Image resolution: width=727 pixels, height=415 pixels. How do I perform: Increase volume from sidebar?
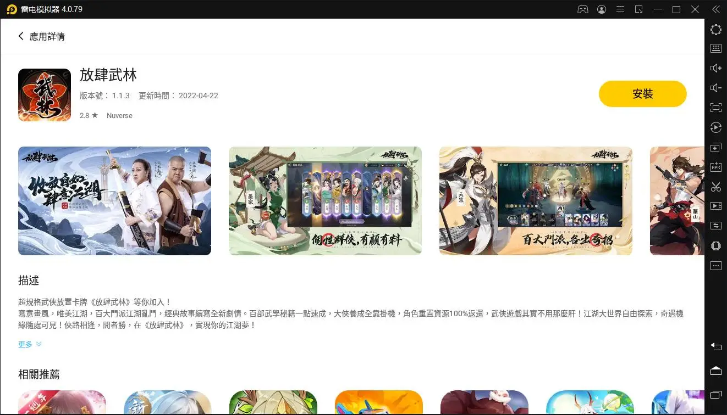715,68
